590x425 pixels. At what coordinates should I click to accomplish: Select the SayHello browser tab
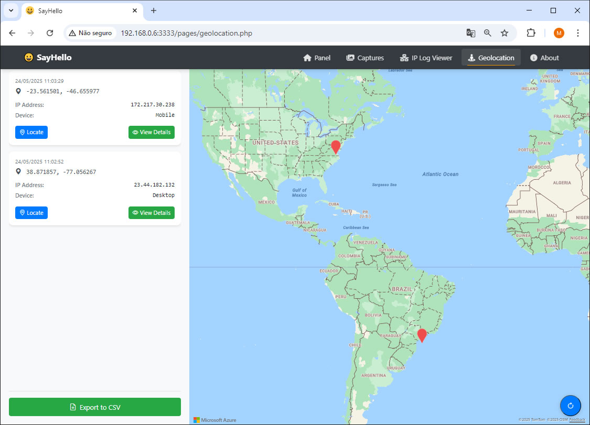(82, 11)
